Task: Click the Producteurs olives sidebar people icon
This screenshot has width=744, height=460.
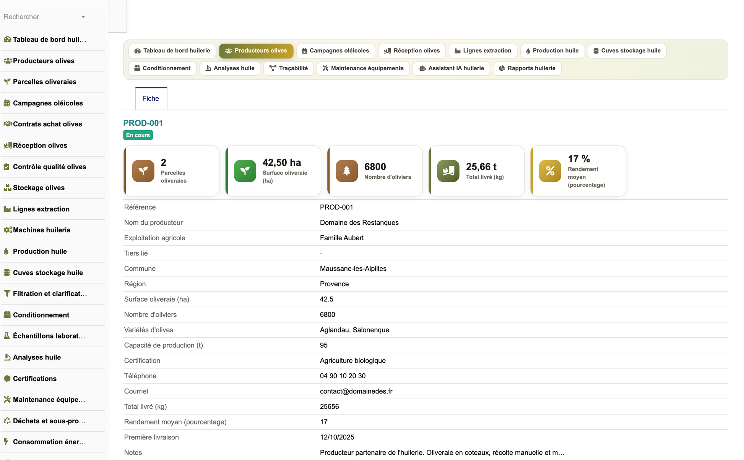Action: point(7,61)
